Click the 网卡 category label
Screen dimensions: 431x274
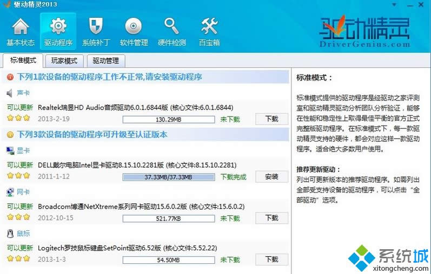23,192
